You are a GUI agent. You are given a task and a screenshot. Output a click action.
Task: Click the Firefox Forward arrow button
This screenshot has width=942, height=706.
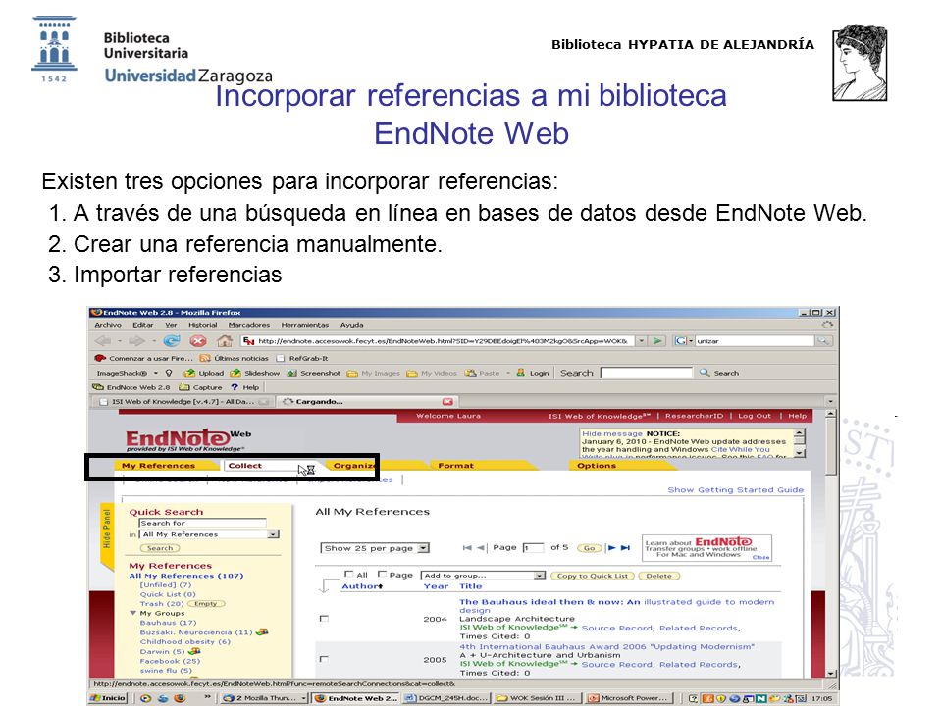pyautogui.click(x=137, y=341)
